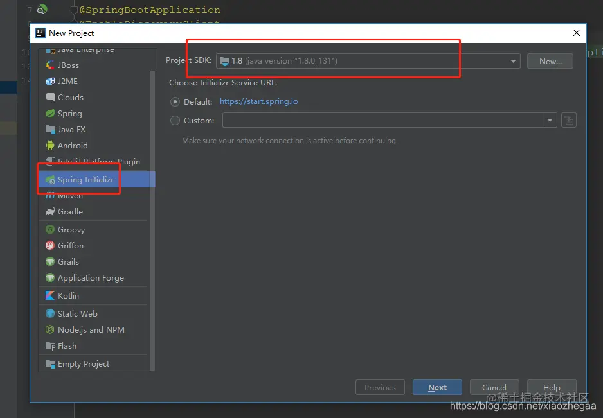This screenshot has height=418, width=603.
Task: Click the Static Web globe icon
Action: click(x=50, y=313)
